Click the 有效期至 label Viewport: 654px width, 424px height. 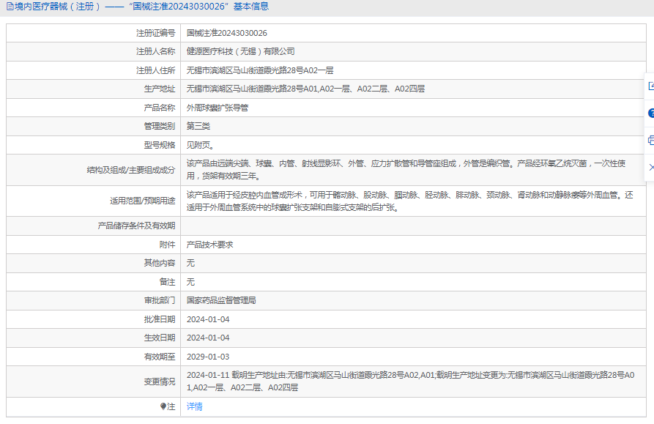(160, 357)
